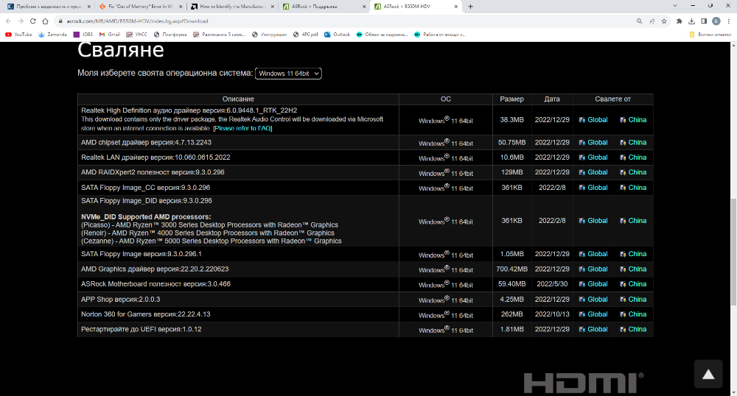The width and height of the screenshot is (737, 396).
Task: Click the Please refer to FAQ link
Action: (x=242, y=128)
